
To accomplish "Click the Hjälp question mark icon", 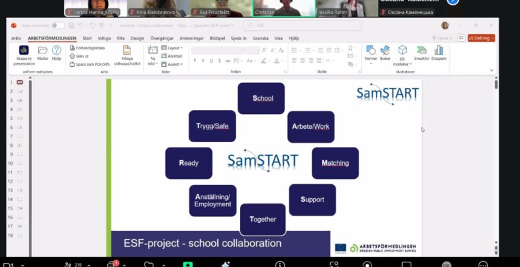I will pos(57,50).
